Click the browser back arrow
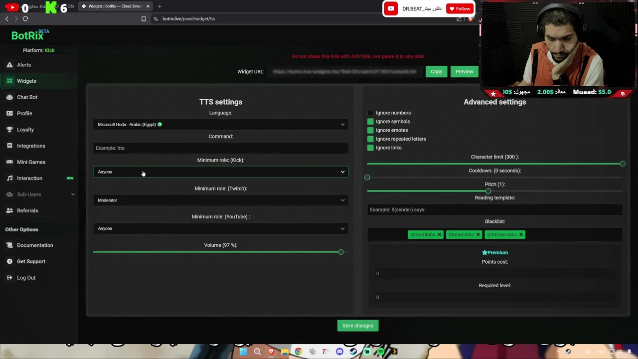Image resolution: width=638 pixels, height=359 pixels. click(x=6, y=18)
